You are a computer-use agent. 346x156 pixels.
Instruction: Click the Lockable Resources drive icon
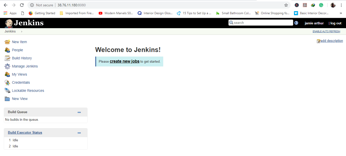(x=7, y=91)
